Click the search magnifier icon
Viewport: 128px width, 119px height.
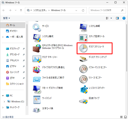point(122,10)
